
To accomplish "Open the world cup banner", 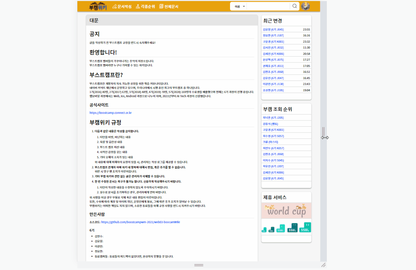I will (286, 211).
